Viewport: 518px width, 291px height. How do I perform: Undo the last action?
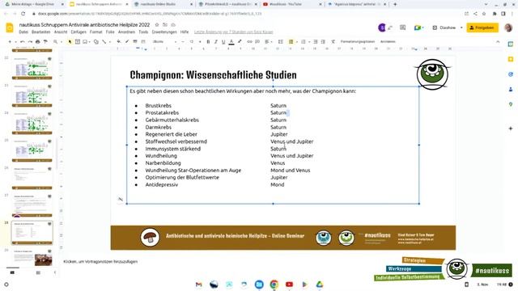point(23,41)
